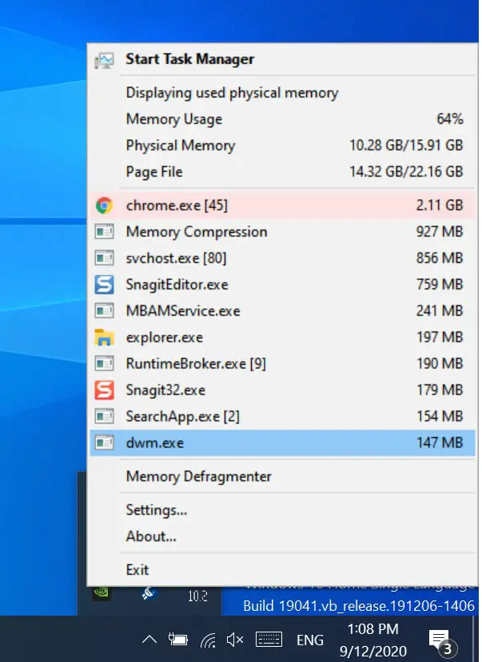Viewport: 482px width, 662px height.
Task: Click the satellite tray icon
Action: (x=149, y=593)
